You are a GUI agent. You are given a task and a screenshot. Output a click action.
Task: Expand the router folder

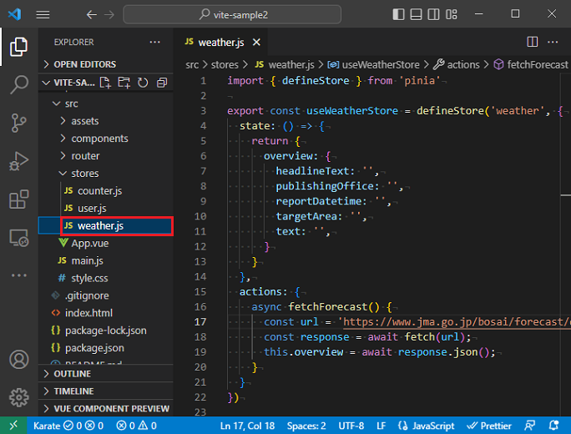pos(106,156)
